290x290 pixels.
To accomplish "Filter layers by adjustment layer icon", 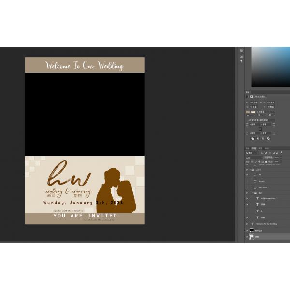I will (265, 153).
